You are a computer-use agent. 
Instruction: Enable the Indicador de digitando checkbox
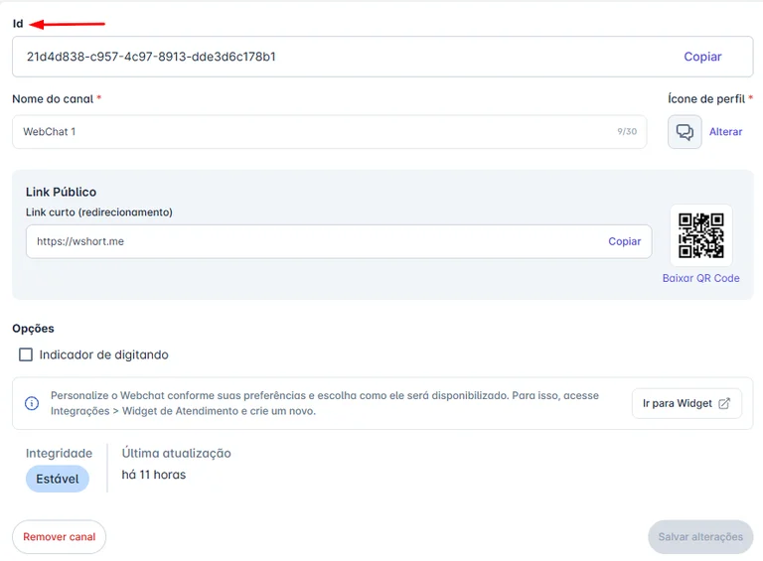pos(26,354)
